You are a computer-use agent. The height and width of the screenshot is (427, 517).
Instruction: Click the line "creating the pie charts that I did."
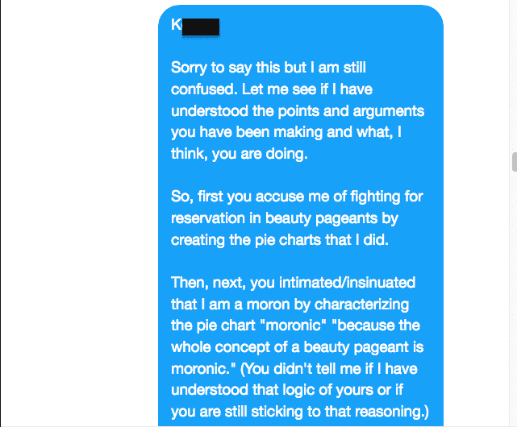pos(280,240)
